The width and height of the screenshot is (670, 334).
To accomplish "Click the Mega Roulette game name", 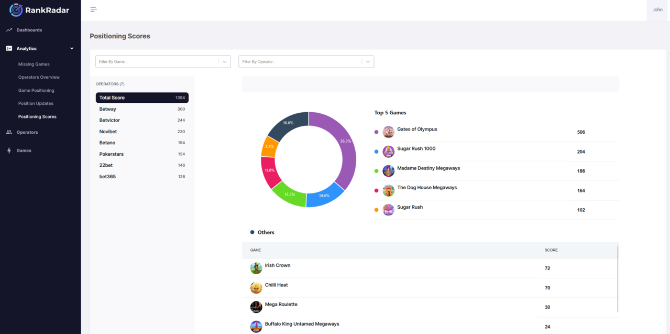I will click(281, 304).
